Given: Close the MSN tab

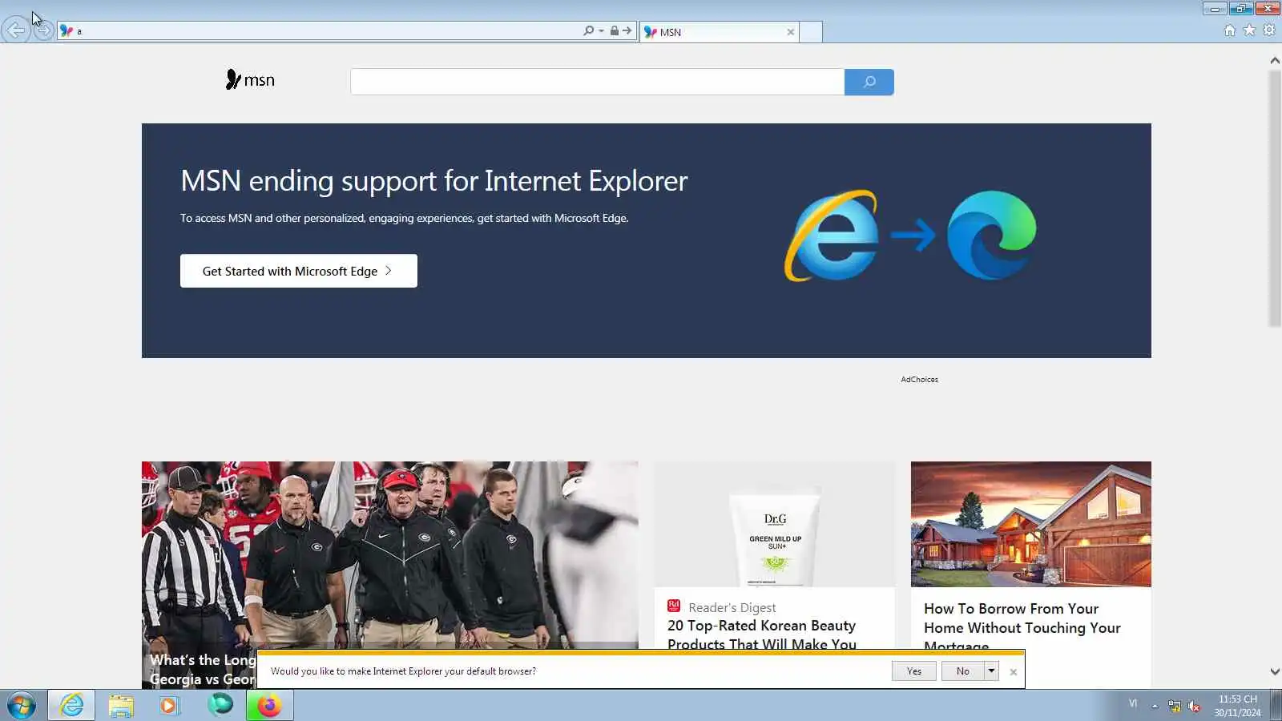Looking at the screenshot, I should coord(791,32).
